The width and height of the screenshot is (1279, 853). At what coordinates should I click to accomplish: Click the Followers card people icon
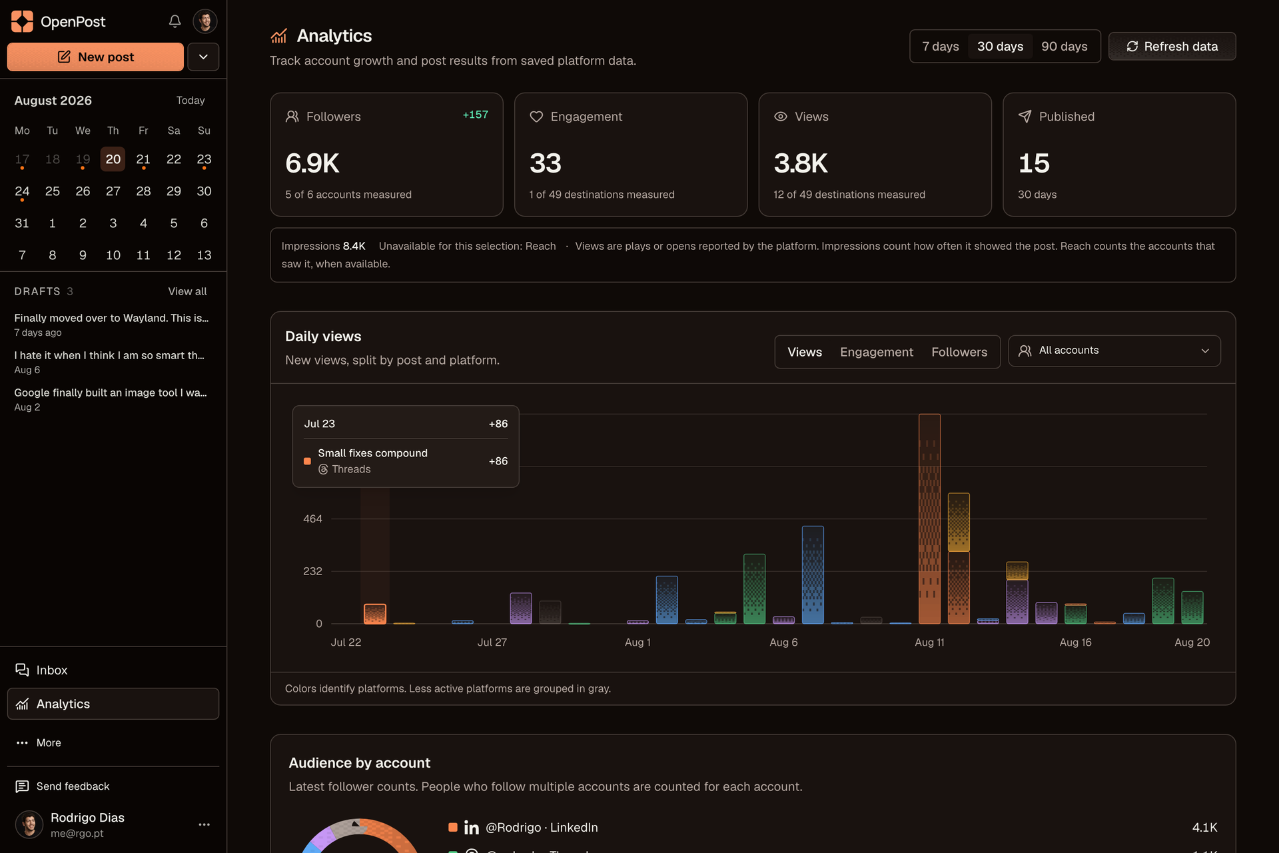(292, 117)
